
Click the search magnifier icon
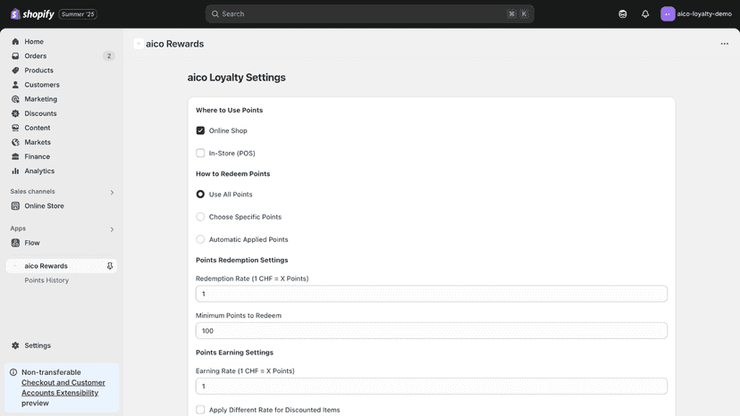click(x=215, y=14)
